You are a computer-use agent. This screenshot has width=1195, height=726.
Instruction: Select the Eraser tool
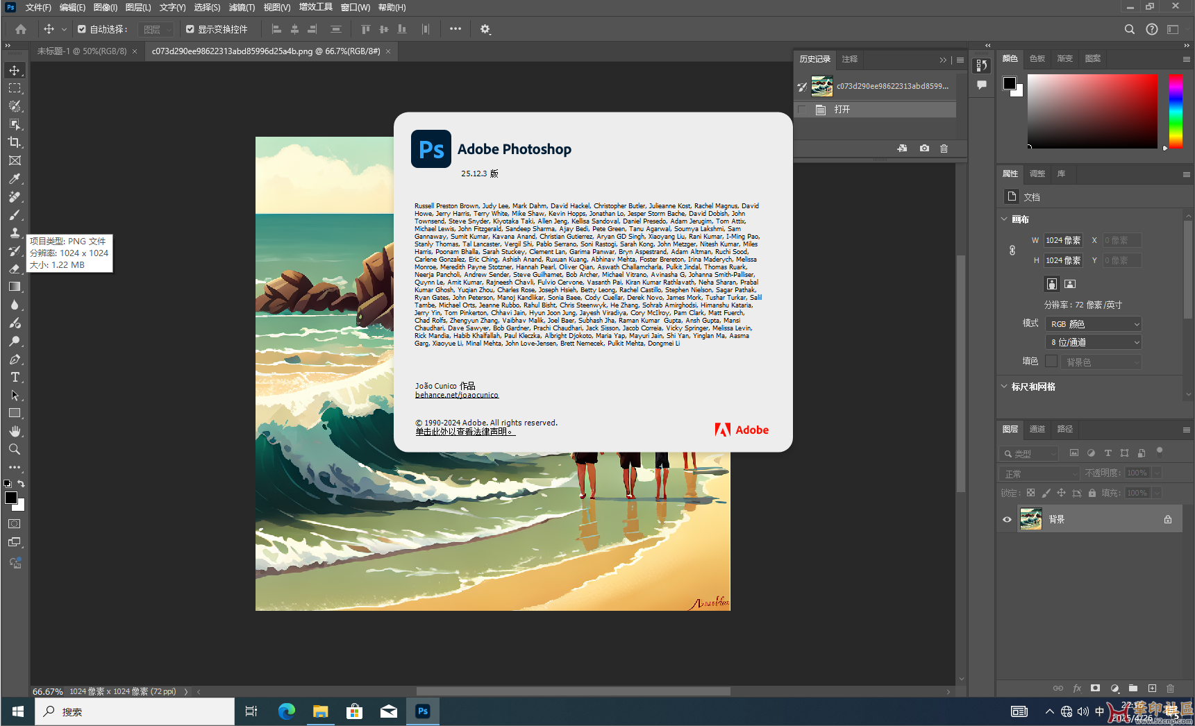(15, 269)
